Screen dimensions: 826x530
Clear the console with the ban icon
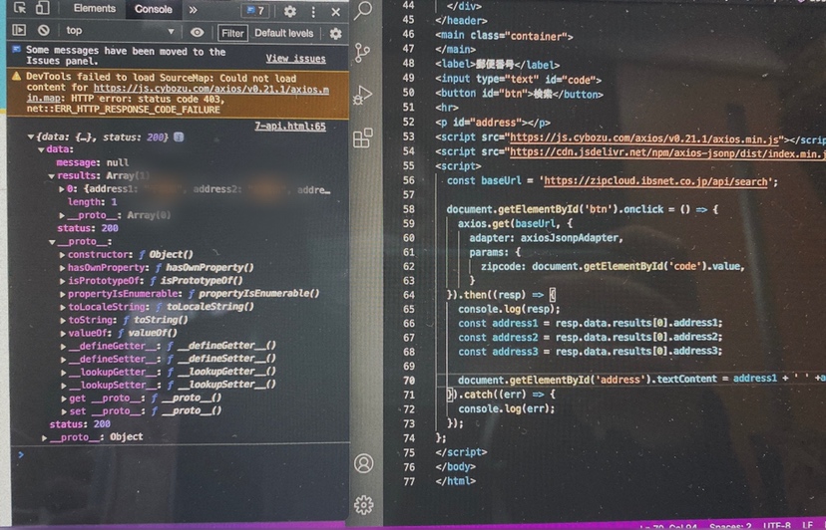[x=44, y=31]
